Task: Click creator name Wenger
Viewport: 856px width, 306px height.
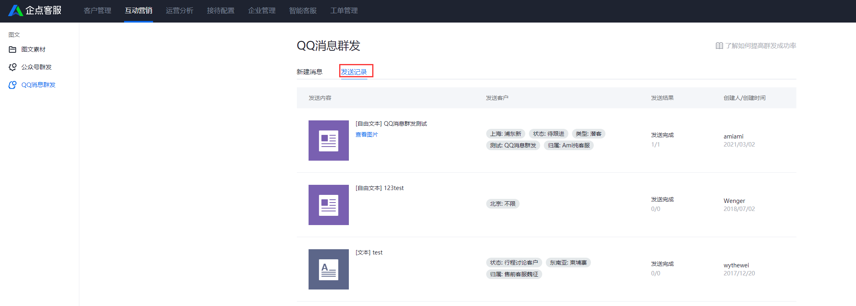Action: click(734, 201)
